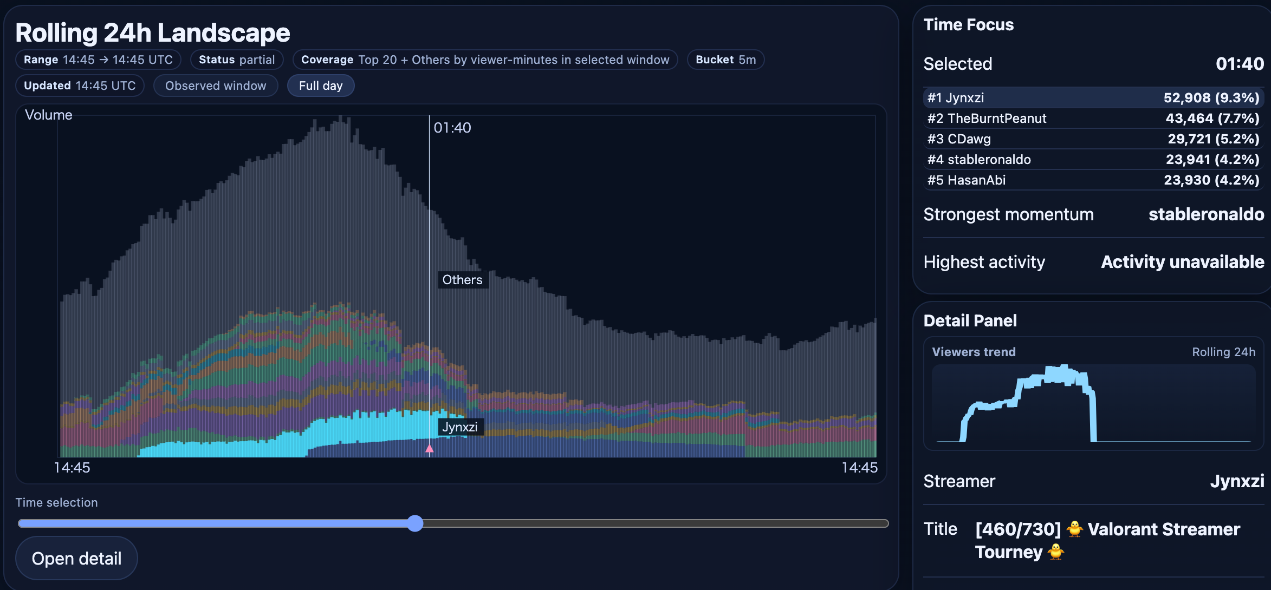The height and width of the screenshot is (590, 1271).
Task: Click the Range 14:45 UTC chip
Action: (98, 60)
